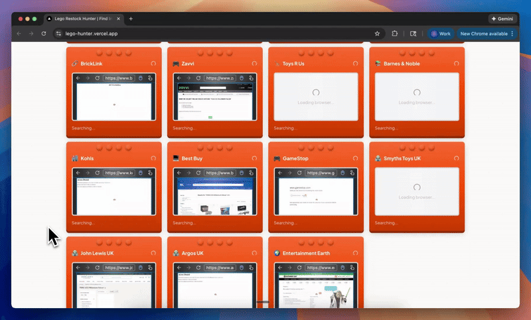This screenshot has height=320, width=531.
Task: Toggle touch mode in Kohls preview
Action: (x=150, y=173)
